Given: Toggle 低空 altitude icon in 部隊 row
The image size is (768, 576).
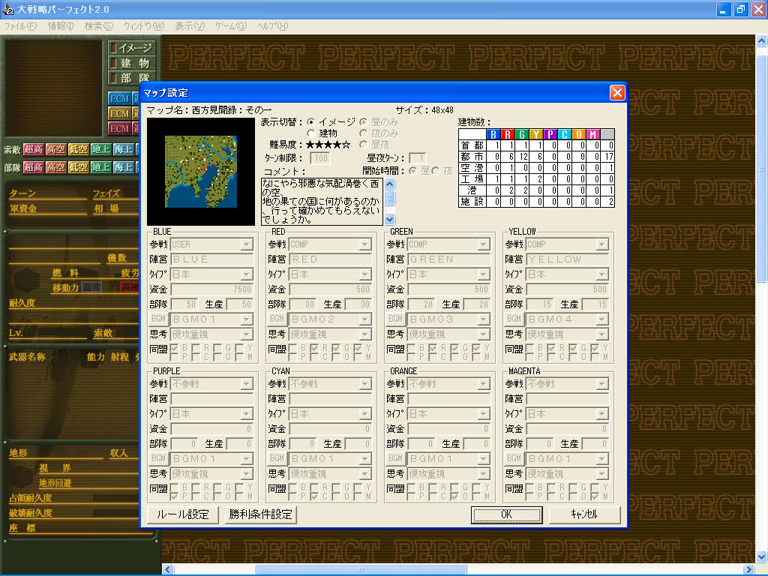Looking at the screenshot, I should [x=78, y=167].
